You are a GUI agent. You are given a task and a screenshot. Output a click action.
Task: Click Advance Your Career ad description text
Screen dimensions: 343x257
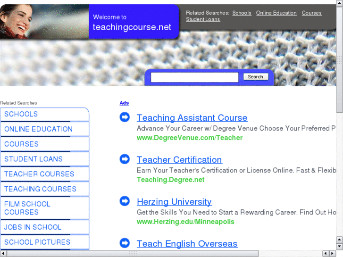(x=236, y=128)
